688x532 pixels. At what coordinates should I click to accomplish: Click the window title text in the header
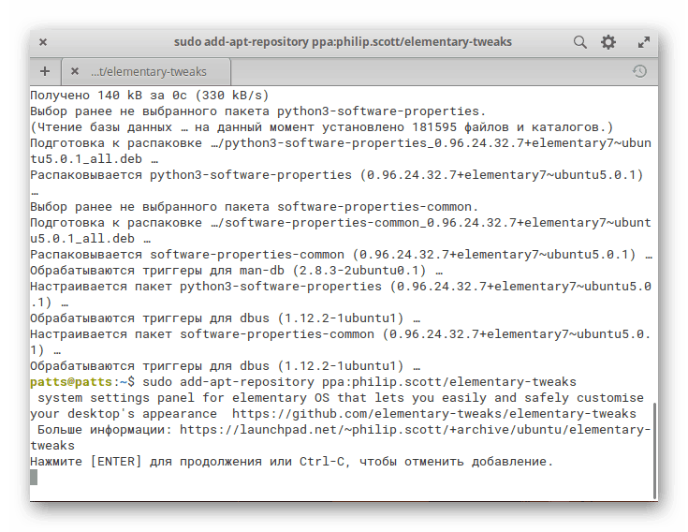point(344,42)
